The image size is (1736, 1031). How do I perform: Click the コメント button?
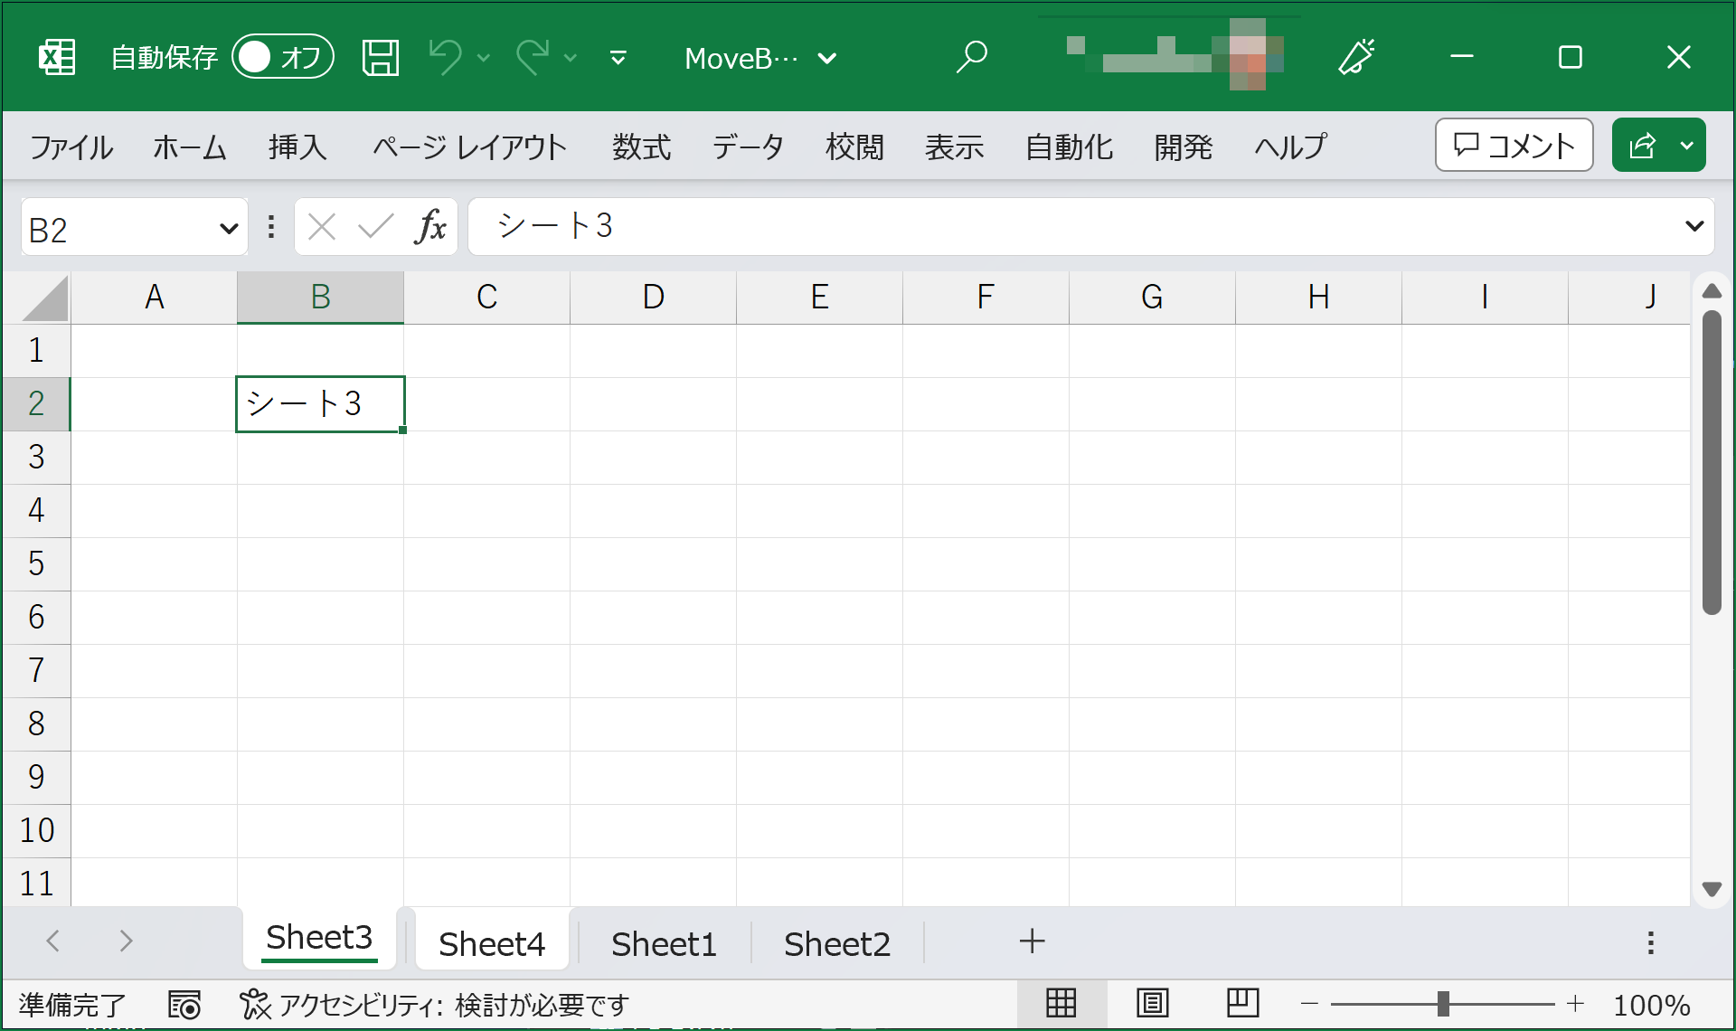pos(1514,145)
